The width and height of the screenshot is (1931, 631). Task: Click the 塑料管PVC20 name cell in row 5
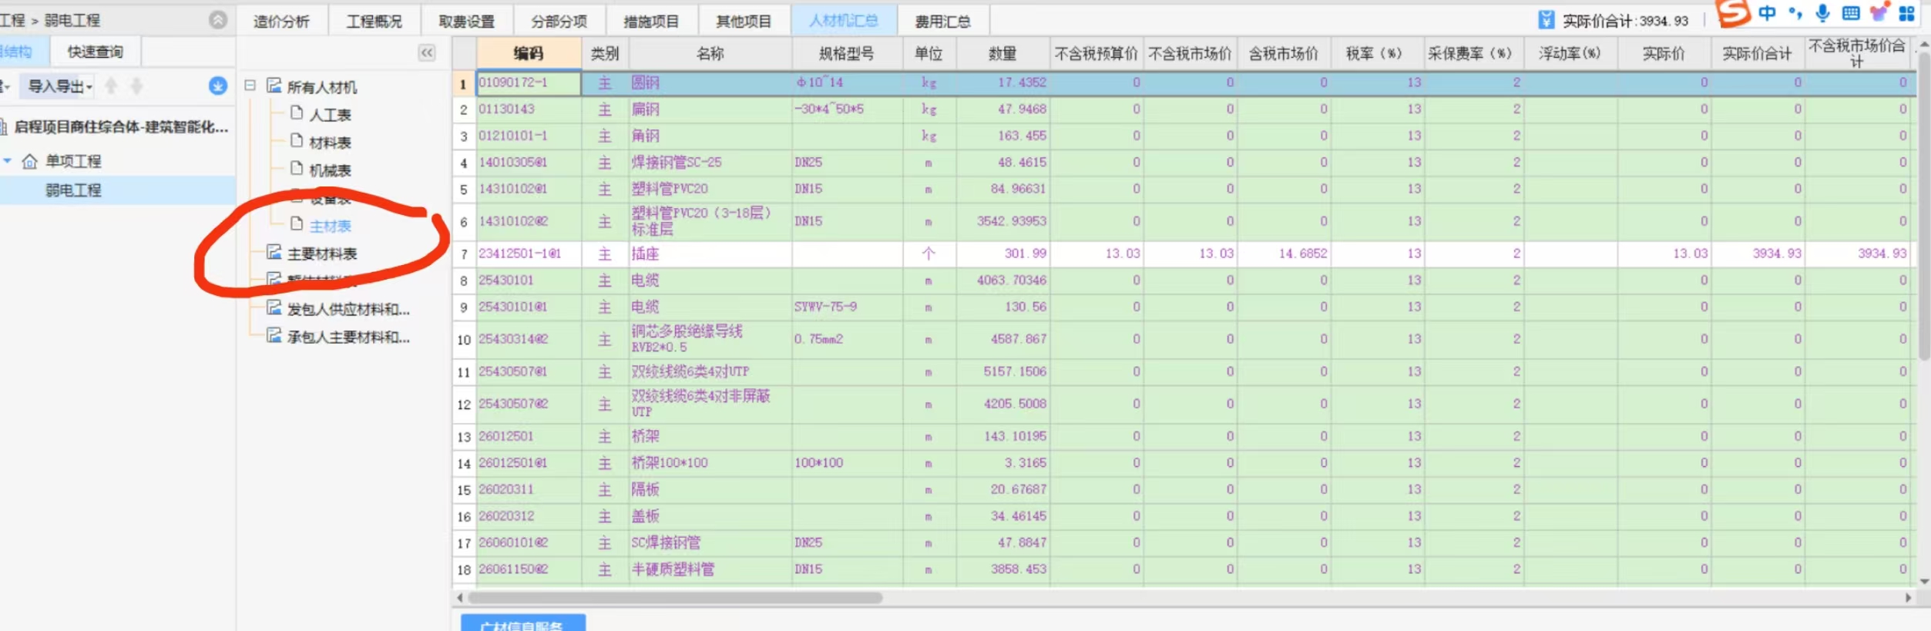click(710, 189)
